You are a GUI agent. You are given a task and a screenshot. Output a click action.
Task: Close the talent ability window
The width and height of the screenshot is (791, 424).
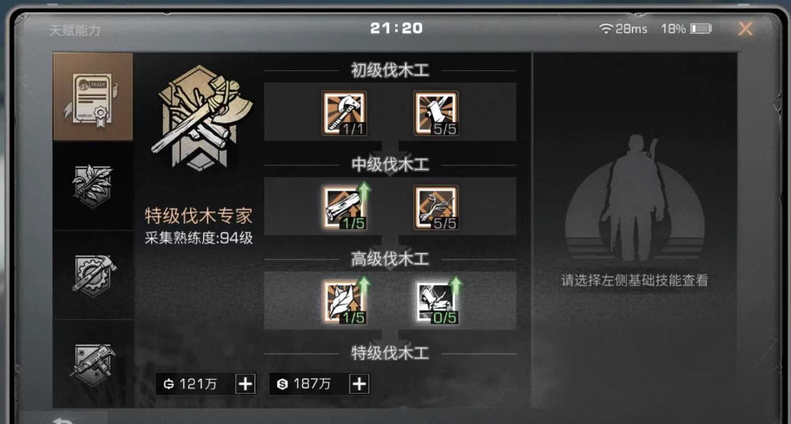745,29
